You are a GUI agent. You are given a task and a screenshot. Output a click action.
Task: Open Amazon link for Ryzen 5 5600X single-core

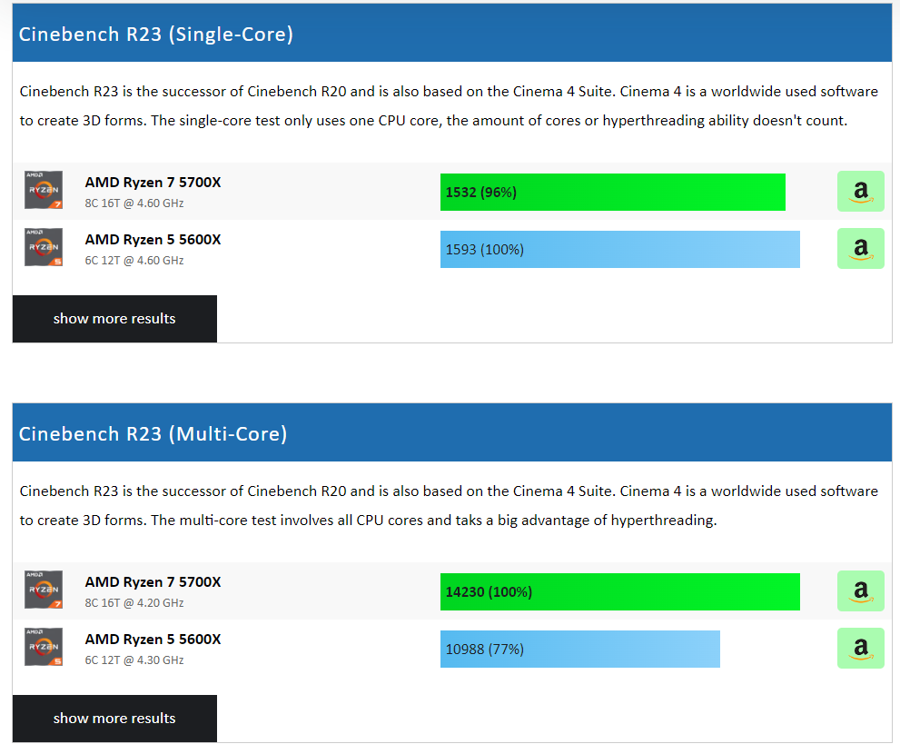point(860,249)
